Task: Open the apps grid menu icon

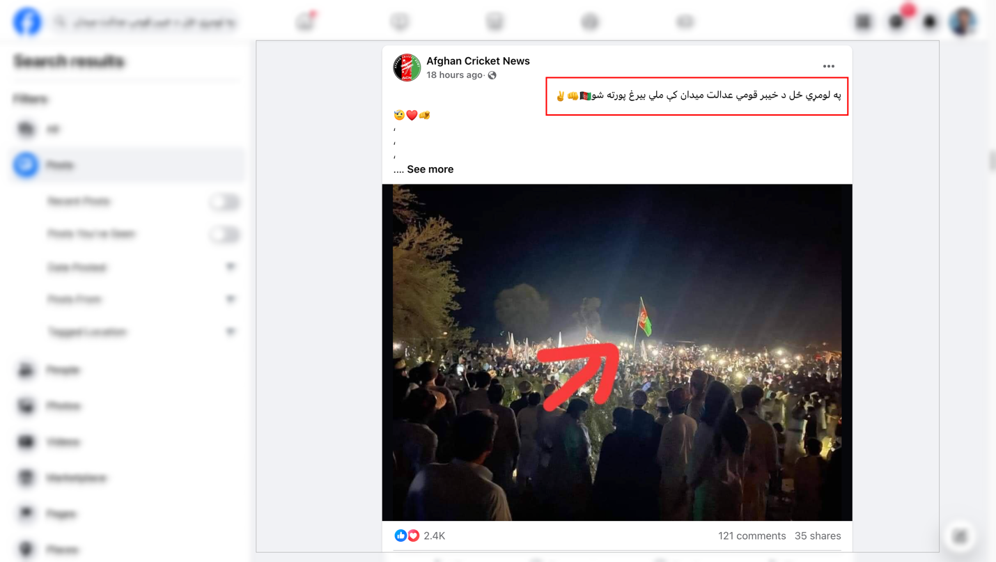Action: (863, 22)
